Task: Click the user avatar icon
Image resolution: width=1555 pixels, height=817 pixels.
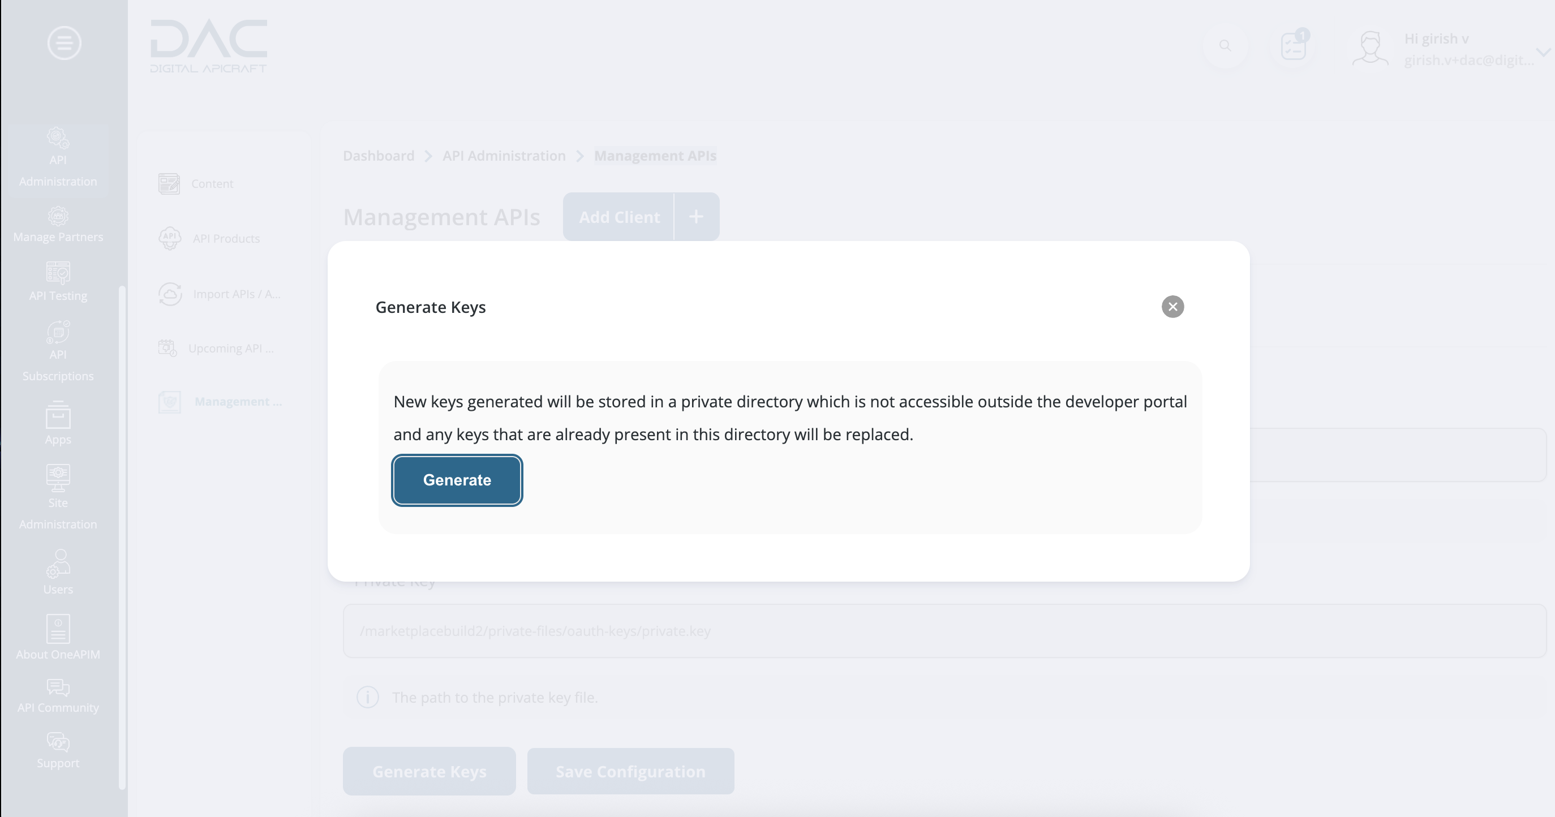Action: click(1371, 48)
